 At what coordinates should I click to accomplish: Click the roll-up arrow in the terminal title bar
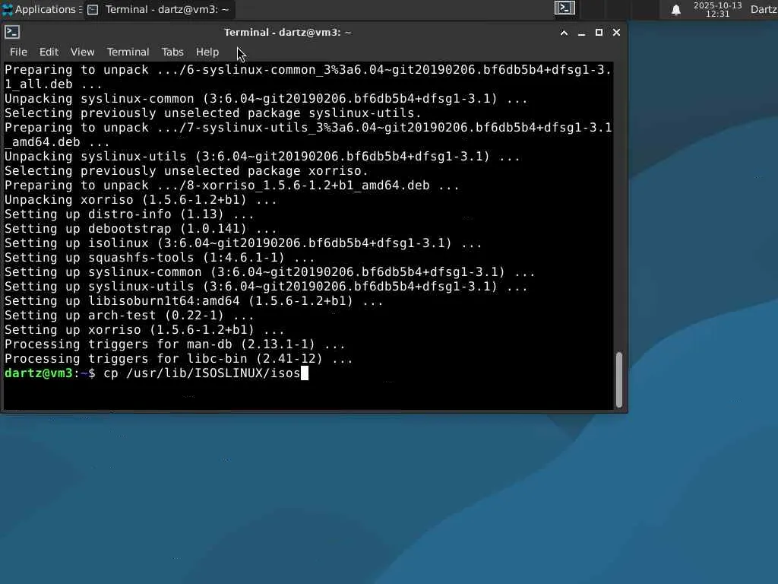tap(564, 33)
